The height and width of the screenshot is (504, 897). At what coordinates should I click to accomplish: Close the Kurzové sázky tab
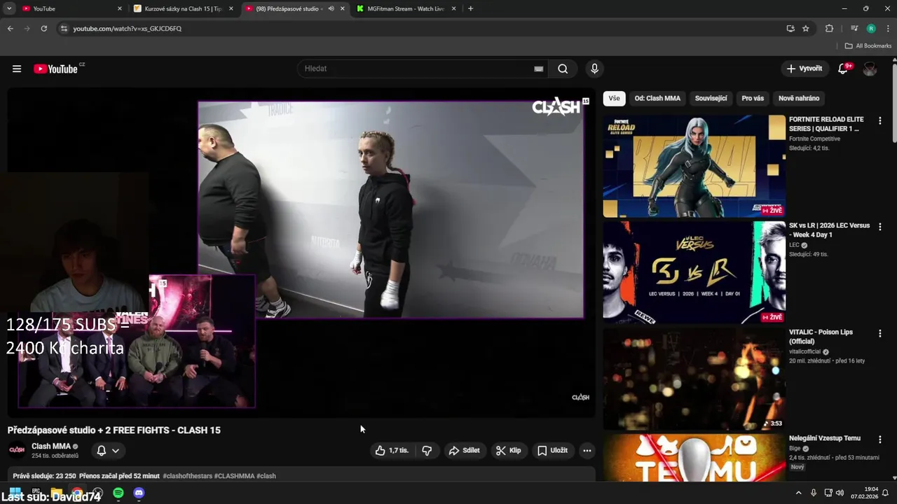pos(231,8)
